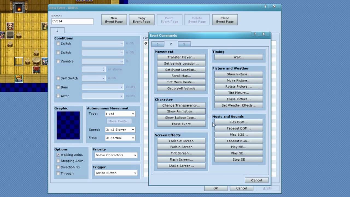
Task: Cancel the Event Commands dialog
Action: (256, 180)
